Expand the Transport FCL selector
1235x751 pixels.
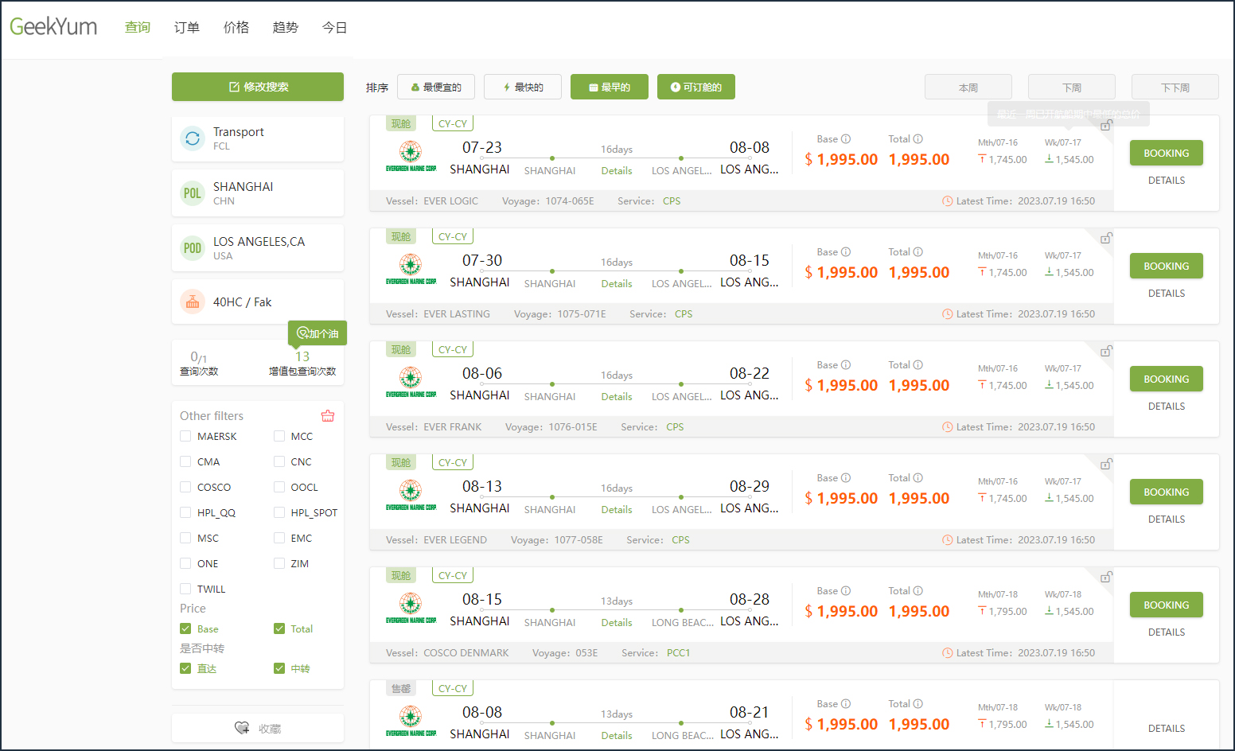(x=258, y=138)
